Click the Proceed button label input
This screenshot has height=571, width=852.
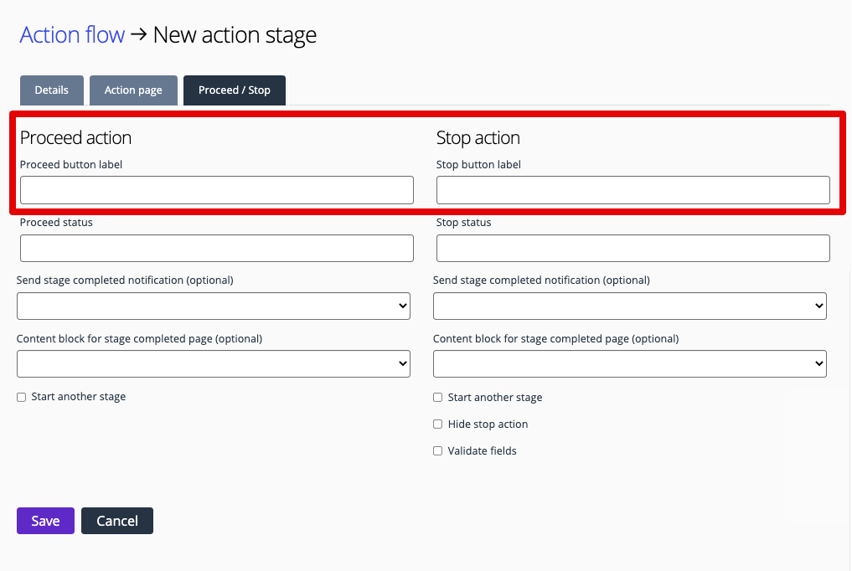pyautogui.click(x=215, y=190)
